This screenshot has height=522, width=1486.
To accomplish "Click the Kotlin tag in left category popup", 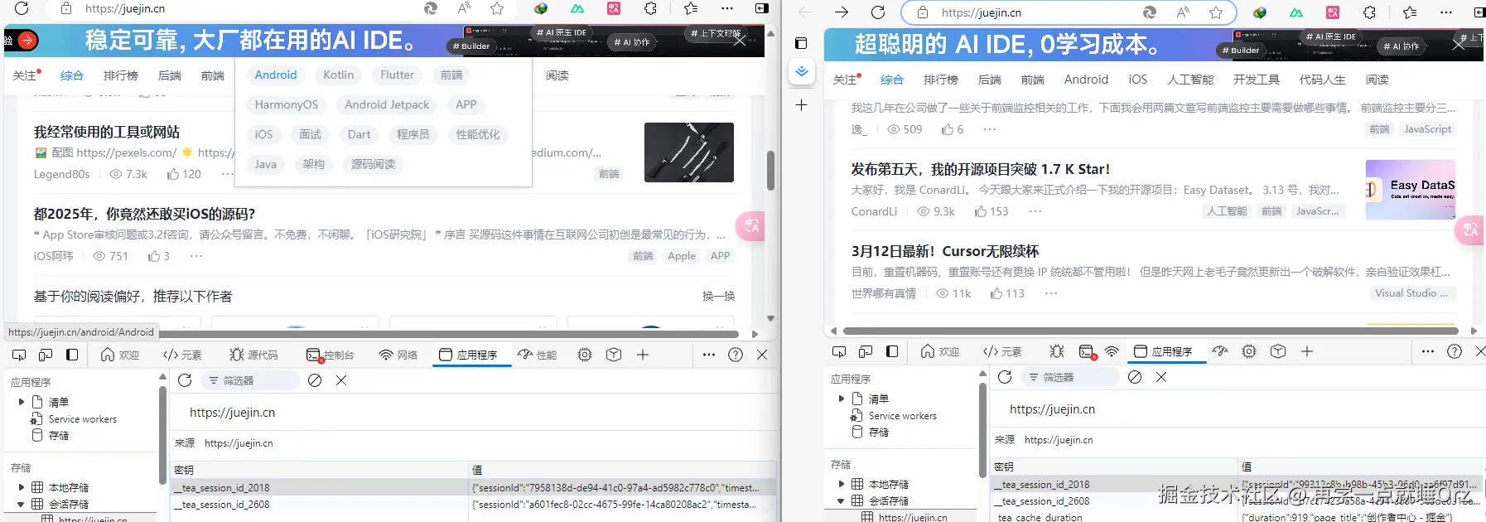I will tap(338, 75).
